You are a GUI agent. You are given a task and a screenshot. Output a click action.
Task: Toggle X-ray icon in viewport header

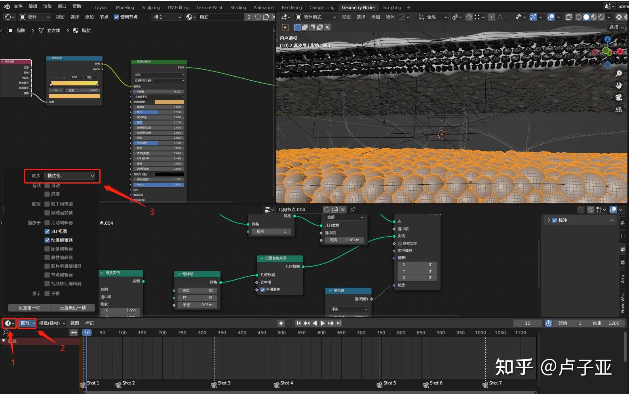(568, 17)
